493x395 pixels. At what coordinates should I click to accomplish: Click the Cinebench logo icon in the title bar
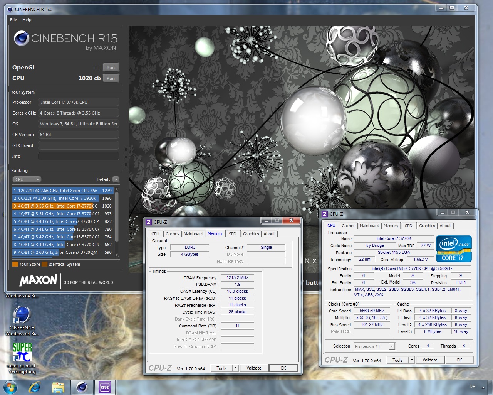coord(9,9)
